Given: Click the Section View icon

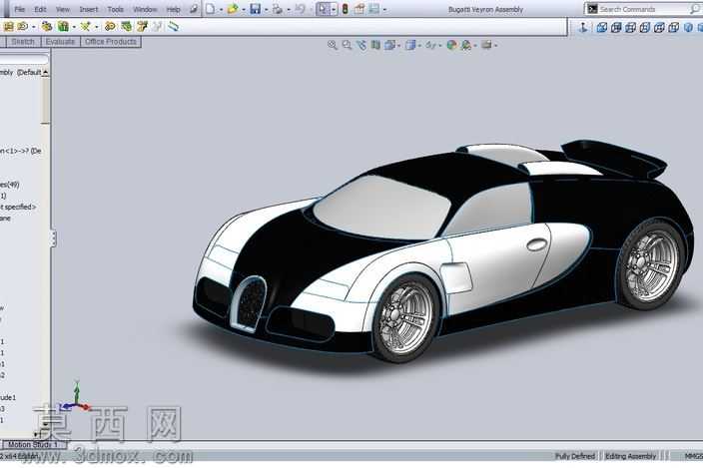Looking at the screenshot, I should coord(375,45).
